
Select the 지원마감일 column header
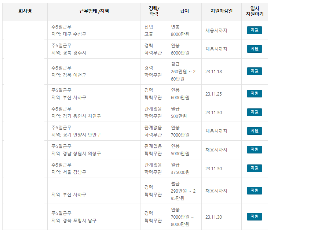pyautogui.click(x=222, y=12)
